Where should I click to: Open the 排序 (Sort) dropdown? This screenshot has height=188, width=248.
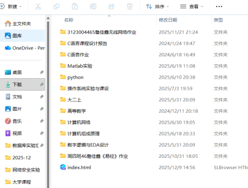point(157,6)
